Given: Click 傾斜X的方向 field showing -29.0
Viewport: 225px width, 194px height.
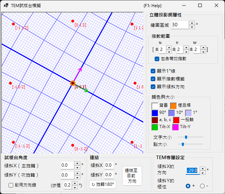Looking at the screenshot, I should tap(192, 171).
